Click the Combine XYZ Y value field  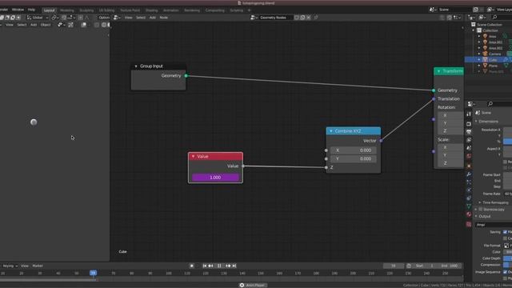coord(354,158)
